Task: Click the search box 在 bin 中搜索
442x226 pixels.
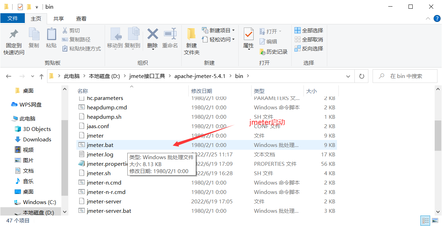Action: [405, 76]
